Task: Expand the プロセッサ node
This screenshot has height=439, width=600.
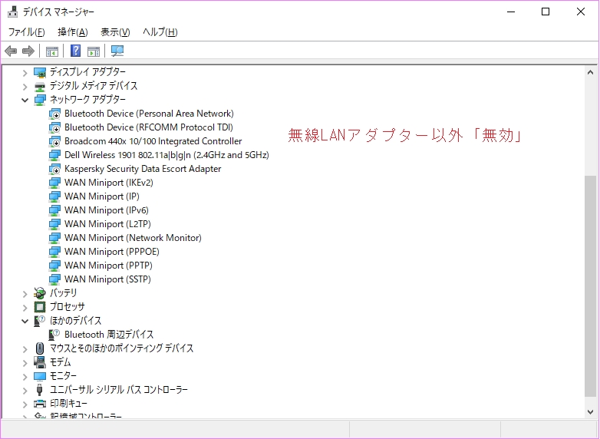Action: coord(25,308)
